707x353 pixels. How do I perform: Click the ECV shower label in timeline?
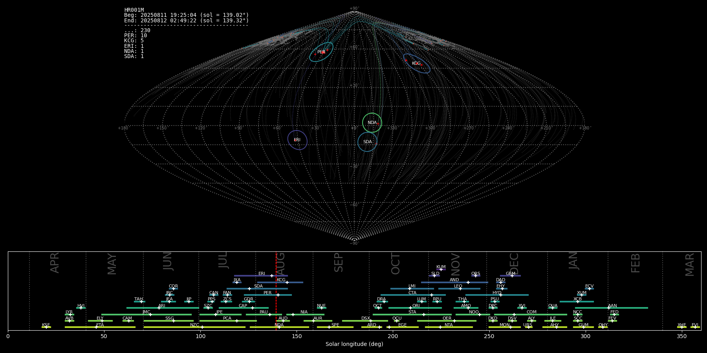[x=589, y=286]
